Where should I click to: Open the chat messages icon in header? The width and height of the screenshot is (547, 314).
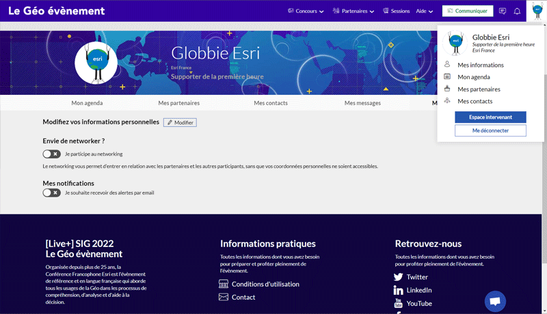tap(503, 11)
